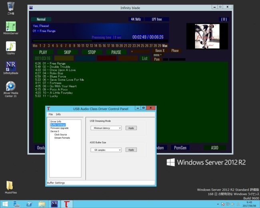Click the red T icon in driver panel title bar

coord(48,109)
